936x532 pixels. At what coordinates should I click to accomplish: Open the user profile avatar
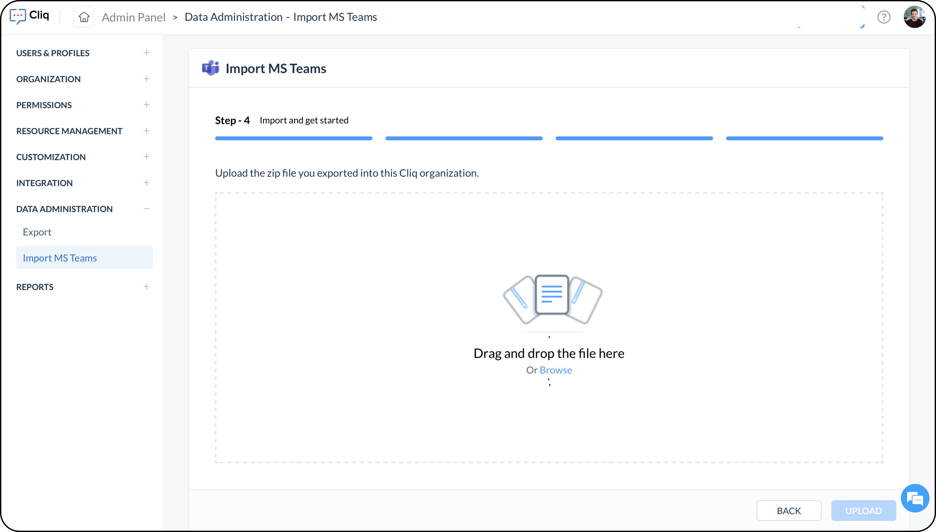[915, 17]
